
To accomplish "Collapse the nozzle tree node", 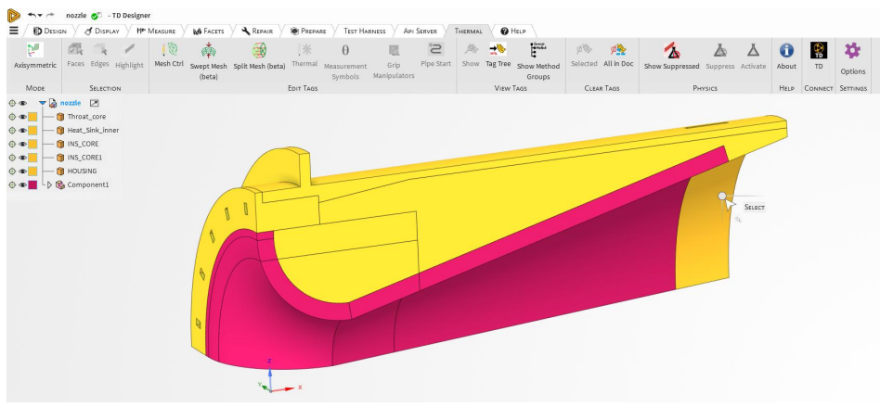I will [x=42, y=103].
